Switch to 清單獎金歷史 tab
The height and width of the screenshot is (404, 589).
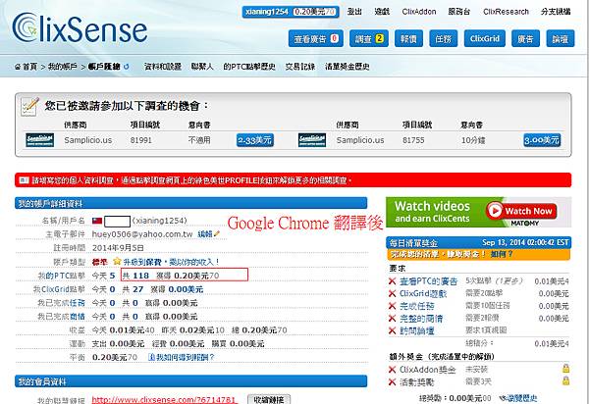[348, 67]
